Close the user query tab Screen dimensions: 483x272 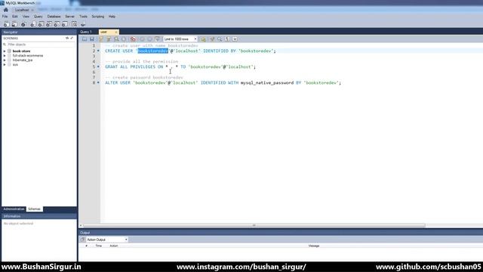pyautogui.click(x=116, y=32)
